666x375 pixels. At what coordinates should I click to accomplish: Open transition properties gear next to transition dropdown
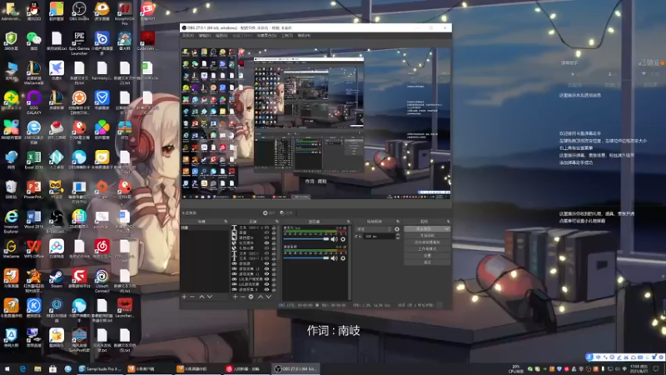coord(397,229)
